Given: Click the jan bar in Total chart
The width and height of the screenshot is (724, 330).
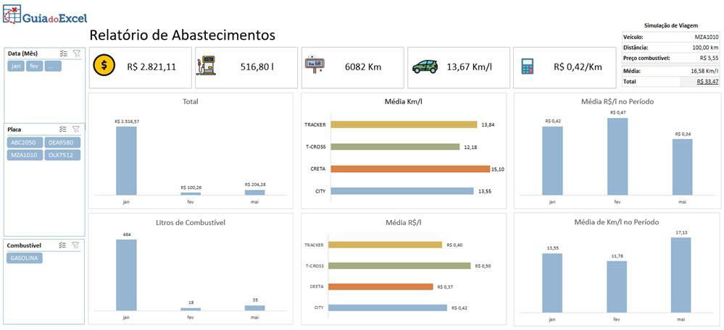Looking at the screenshot, I should [x=126, y=161].
